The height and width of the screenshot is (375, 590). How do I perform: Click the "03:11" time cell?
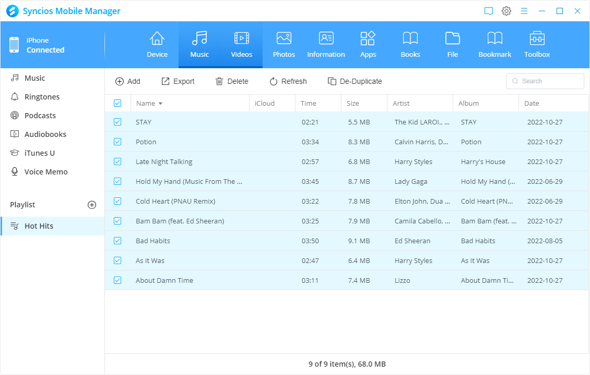click(310, 280)
